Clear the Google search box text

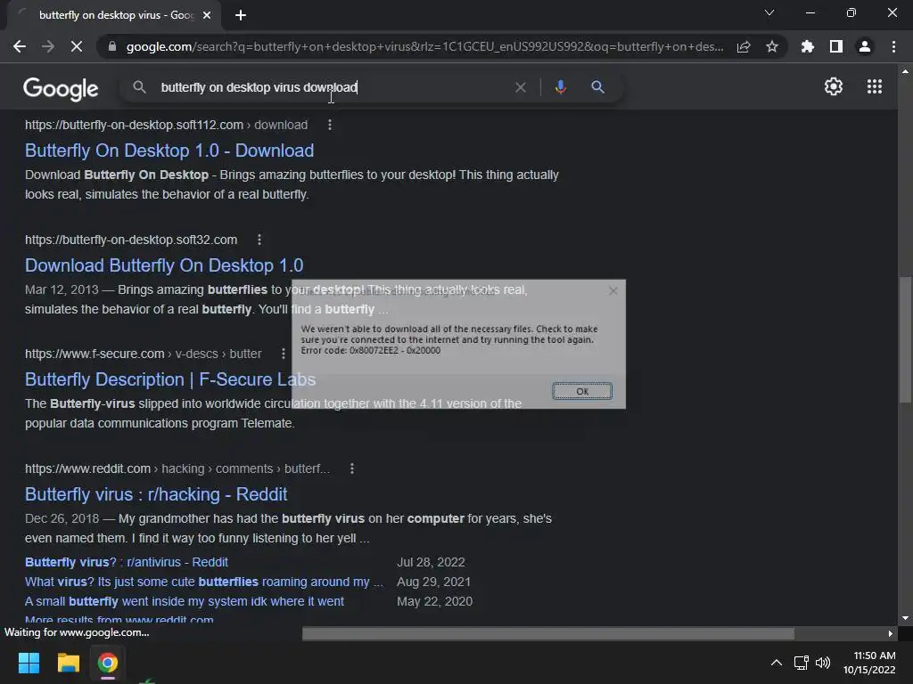[x=521, y=87]
